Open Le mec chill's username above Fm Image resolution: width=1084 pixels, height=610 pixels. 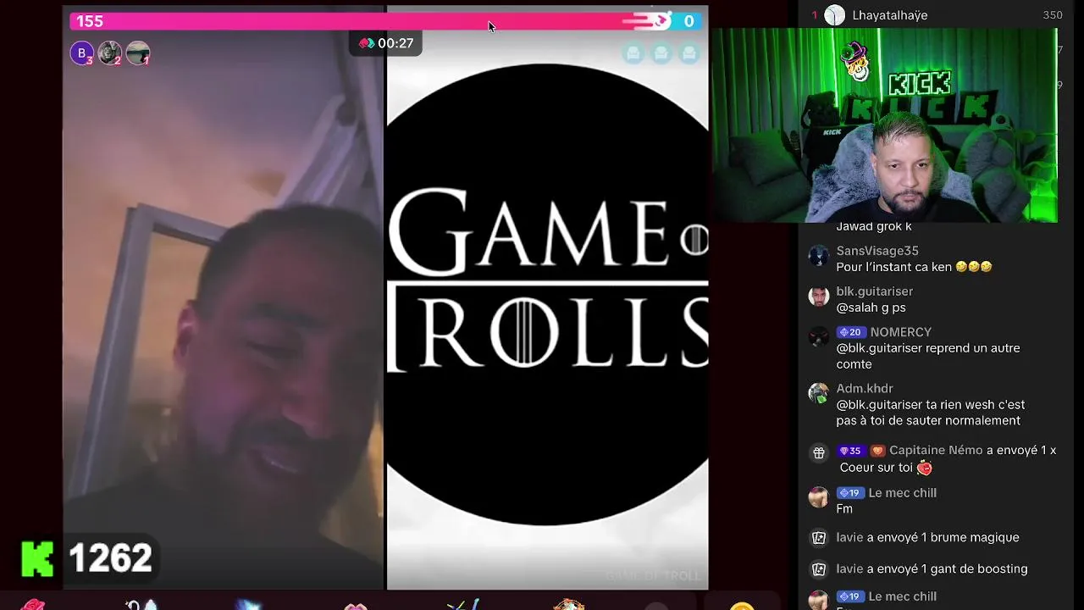click(902, 493)
